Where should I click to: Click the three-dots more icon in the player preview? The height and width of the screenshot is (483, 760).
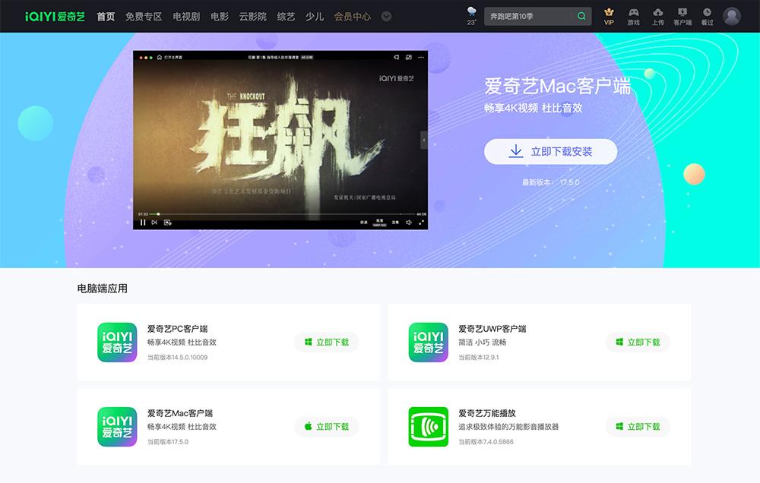421,57
